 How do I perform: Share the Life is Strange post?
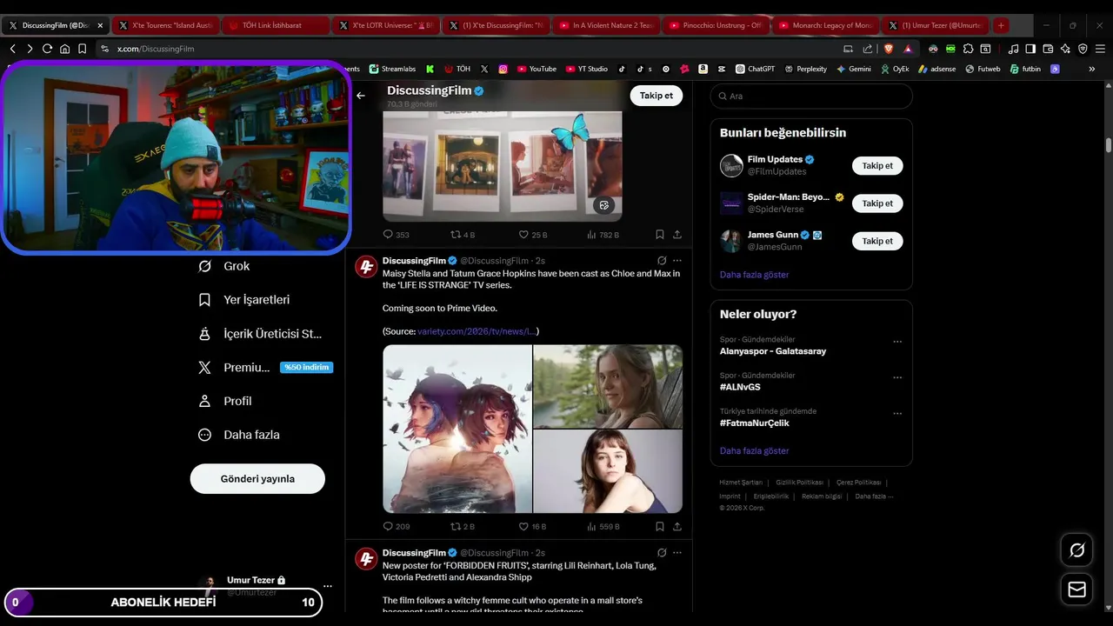click(677, 526)
